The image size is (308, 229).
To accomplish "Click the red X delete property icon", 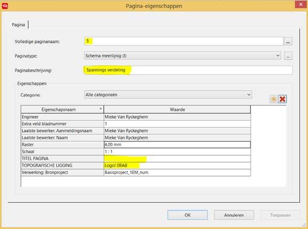I will (282, 99).
